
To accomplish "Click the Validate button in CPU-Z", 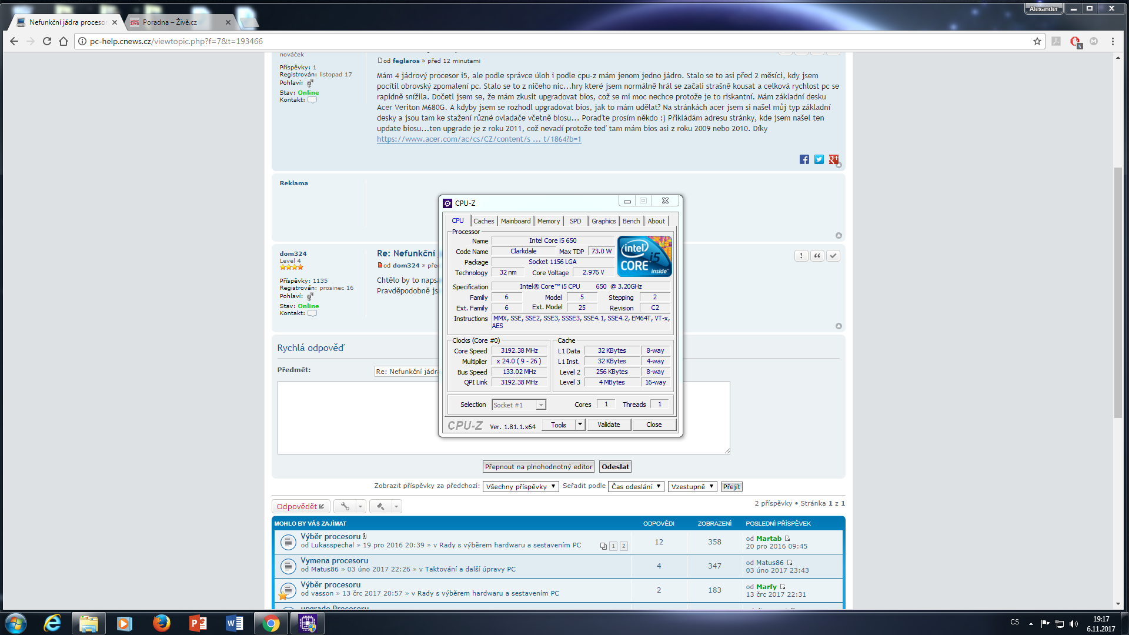I will tap(609, 425).
